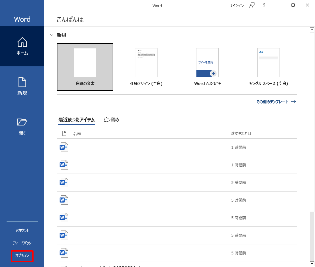The image size is (315, 267).
Task: Click the help question mark icon
Action: pos(264,5)
